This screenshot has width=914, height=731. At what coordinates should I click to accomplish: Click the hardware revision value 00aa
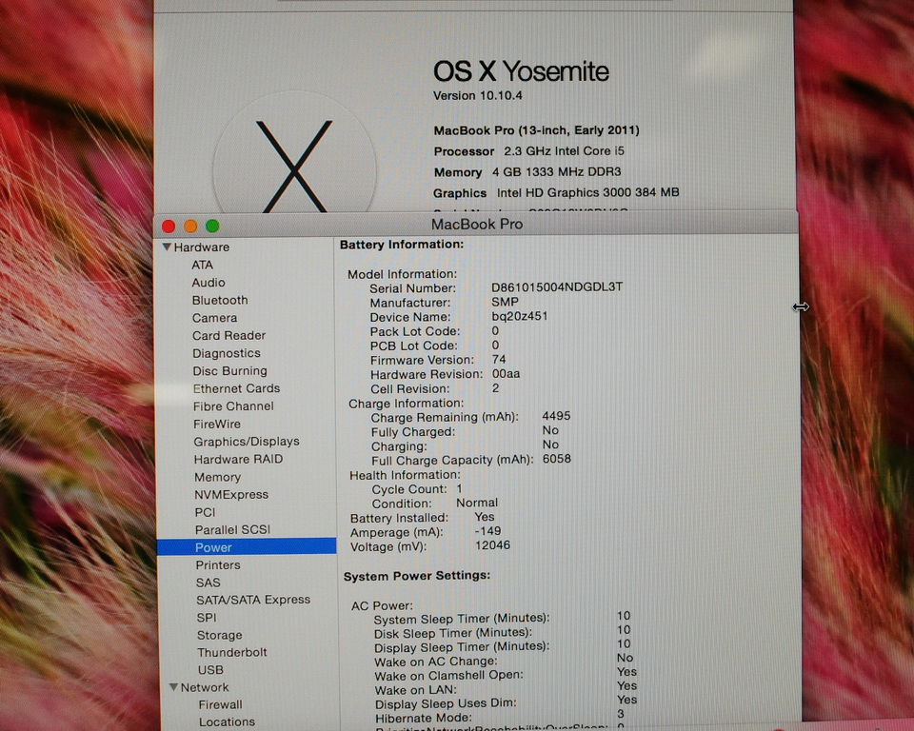click(506, 374)
